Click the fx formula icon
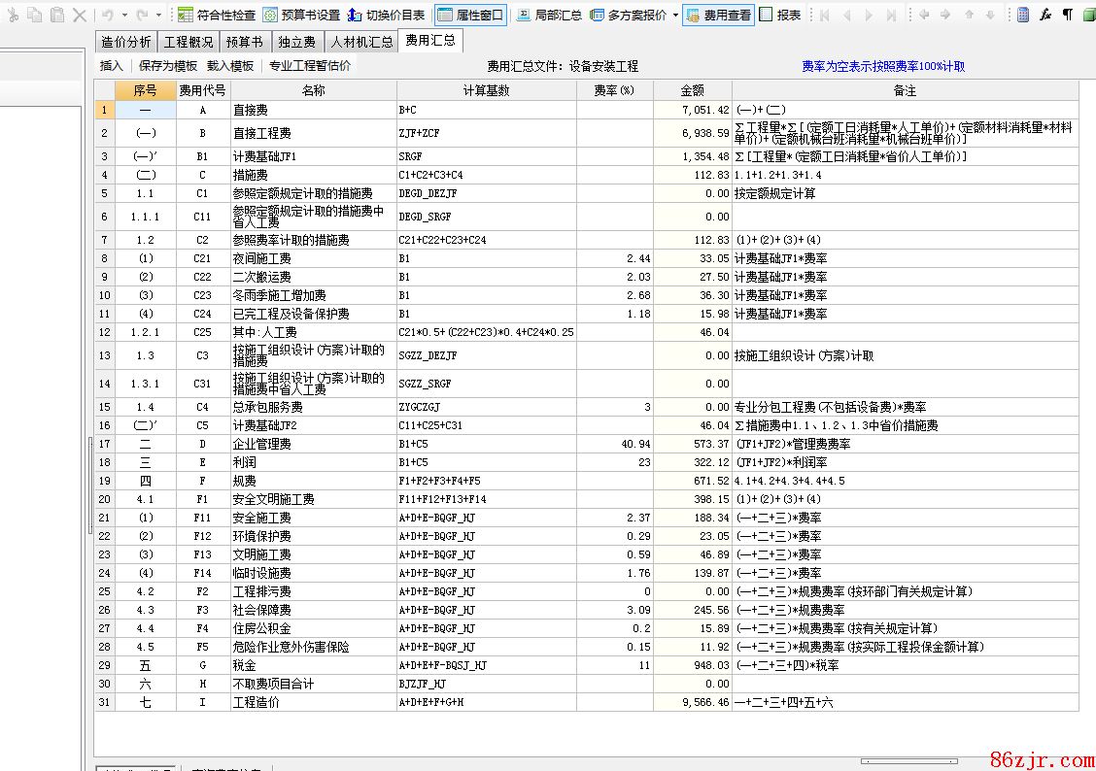This screenshot has width=1096, height=771. [1045, 15]
